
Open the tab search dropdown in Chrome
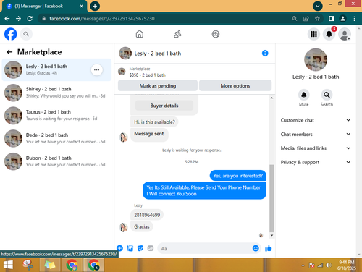(x=318, y=6)
